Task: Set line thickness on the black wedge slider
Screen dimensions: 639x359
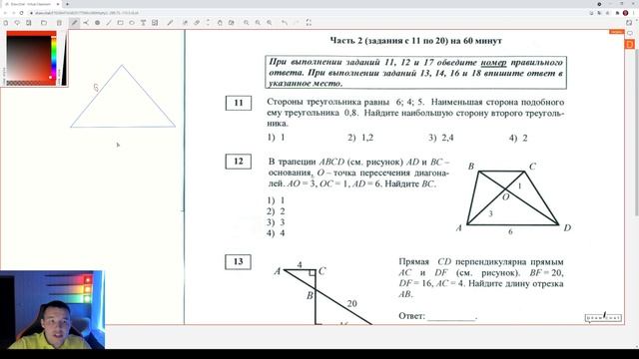Action: [64, 58]
